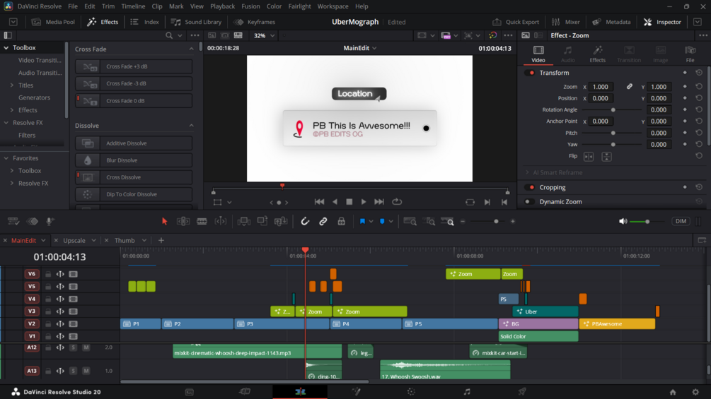
Task: Open the Playback menu
Action: [x=222, y=6]
